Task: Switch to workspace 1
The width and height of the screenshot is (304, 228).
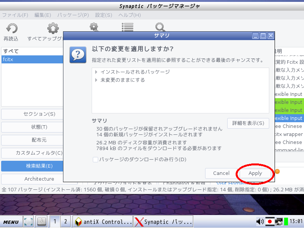Action: 55,222
